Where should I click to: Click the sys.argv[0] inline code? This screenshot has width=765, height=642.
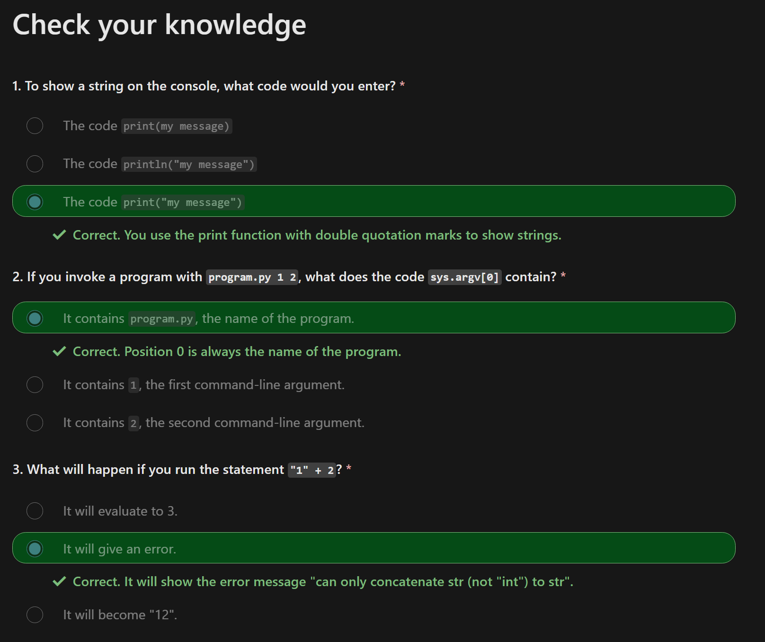point(464,277)
